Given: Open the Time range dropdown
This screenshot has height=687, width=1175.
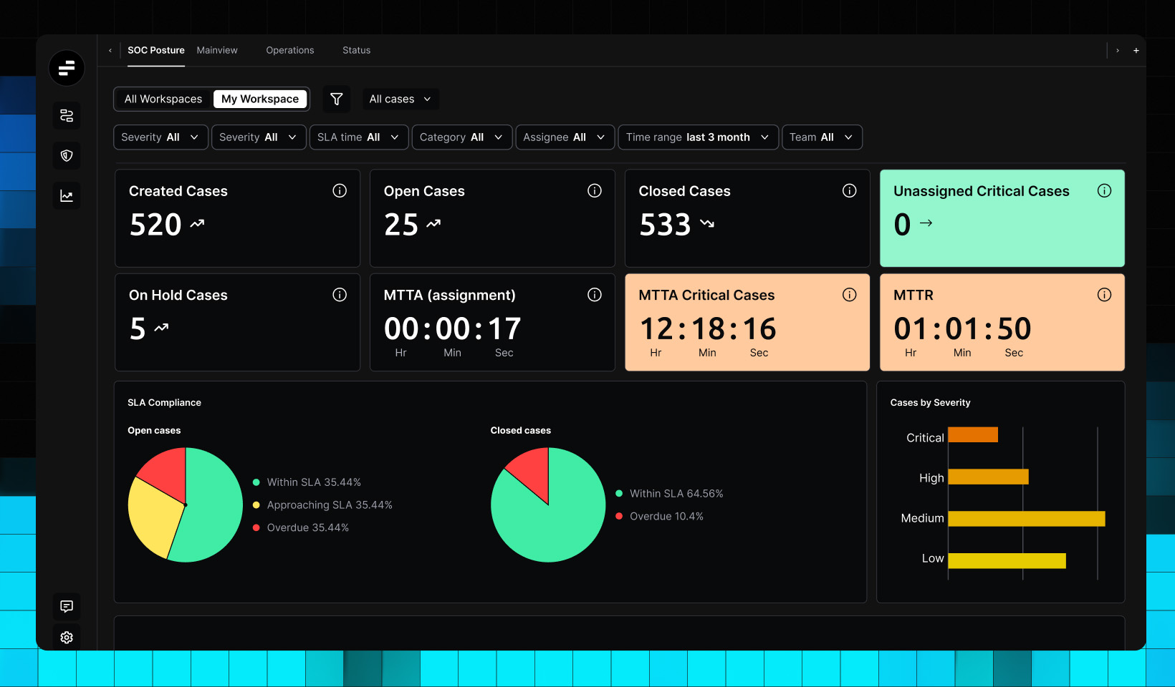Looking at the screenshot, I should pos(697,137).
